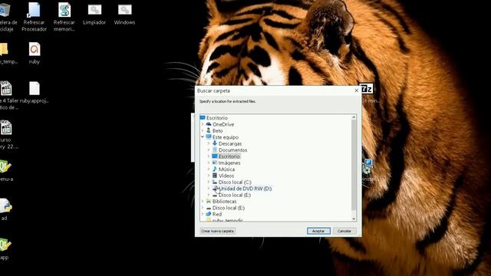Click the Beto user icon in tree

pyautogui.click(x=209, y=130)
